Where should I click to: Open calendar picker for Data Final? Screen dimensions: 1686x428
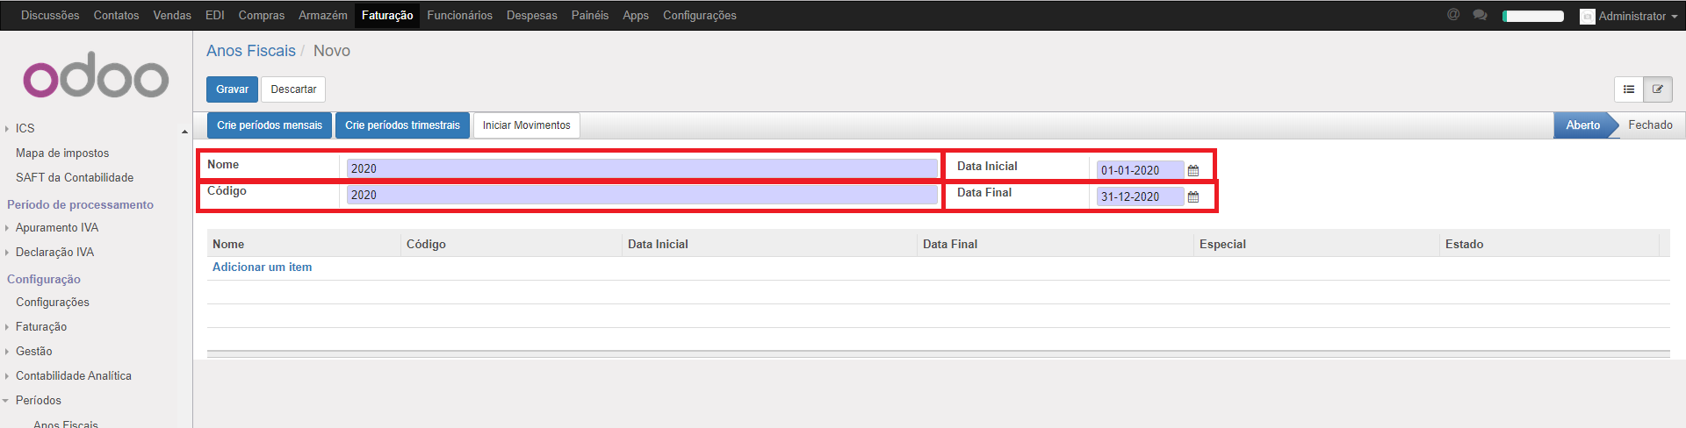(1193, 197)
